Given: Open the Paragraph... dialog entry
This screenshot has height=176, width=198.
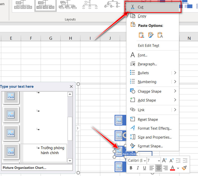Looking at the screenshot, I should coord(153,64).
